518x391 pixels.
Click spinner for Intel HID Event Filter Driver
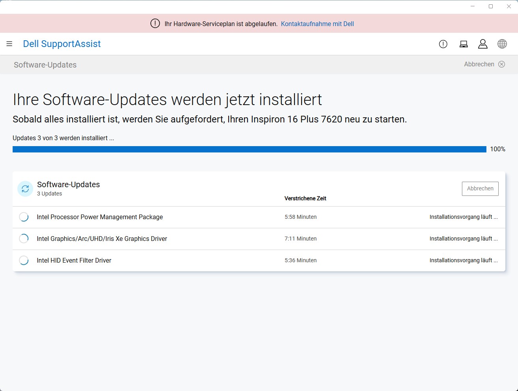(24, 260)
